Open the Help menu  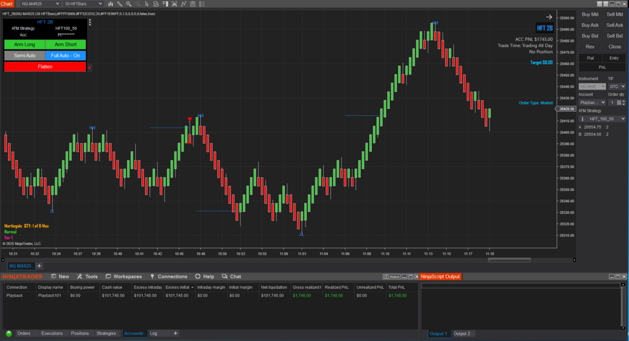point(205,277)
